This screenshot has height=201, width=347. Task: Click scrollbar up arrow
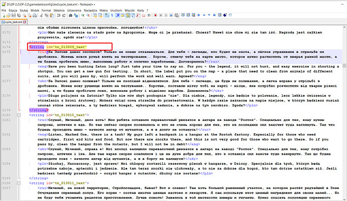click(x=344, y=27)
